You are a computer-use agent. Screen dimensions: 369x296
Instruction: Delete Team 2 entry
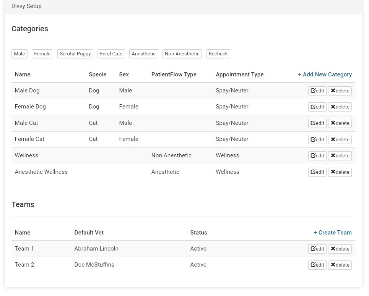340,265
